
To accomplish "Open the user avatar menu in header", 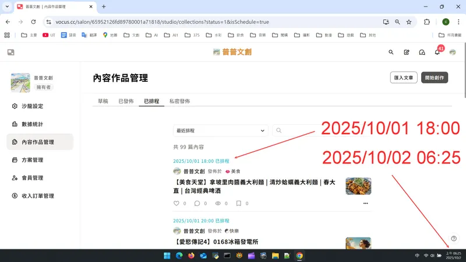I will click(453, 53).
